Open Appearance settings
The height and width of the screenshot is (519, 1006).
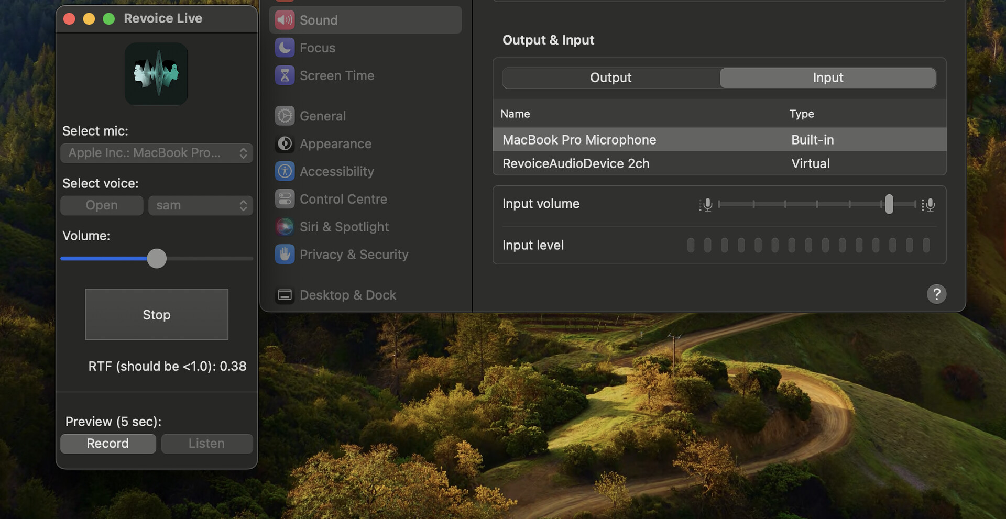click(x=365, y=143)
